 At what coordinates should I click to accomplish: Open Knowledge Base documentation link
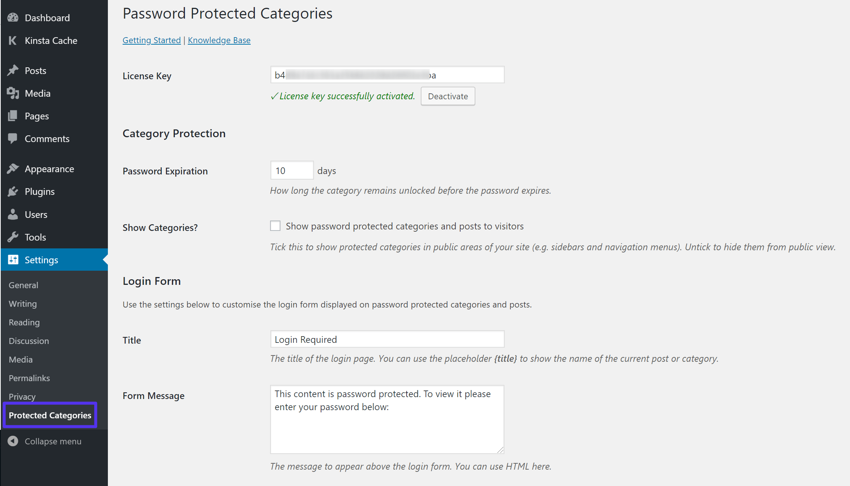coord(219,40)
